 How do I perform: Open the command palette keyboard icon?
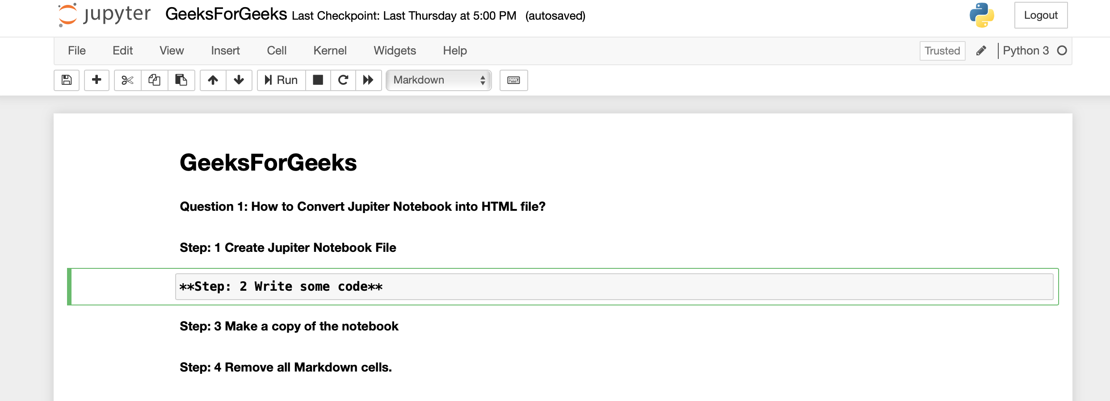[x=513, y=80]
